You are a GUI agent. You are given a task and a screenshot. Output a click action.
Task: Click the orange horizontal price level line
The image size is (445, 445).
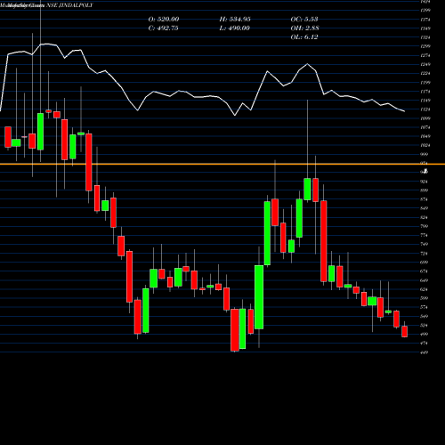pos(222,164)
